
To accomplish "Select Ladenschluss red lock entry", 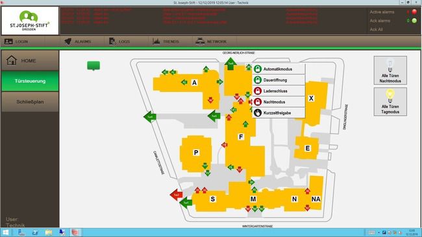I will [x=279, y=91].
